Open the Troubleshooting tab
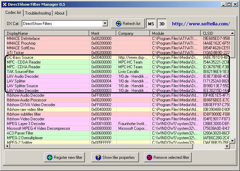The width and height of the screenshot is (240, 171). point(38,13)
